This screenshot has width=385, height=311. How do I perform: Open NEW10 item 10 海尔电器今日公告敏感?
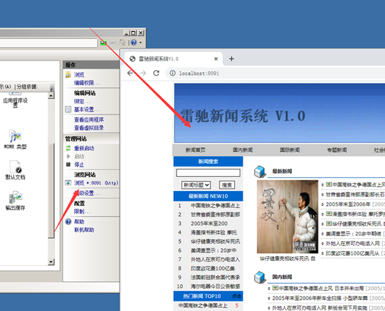(x=215, y=286)
